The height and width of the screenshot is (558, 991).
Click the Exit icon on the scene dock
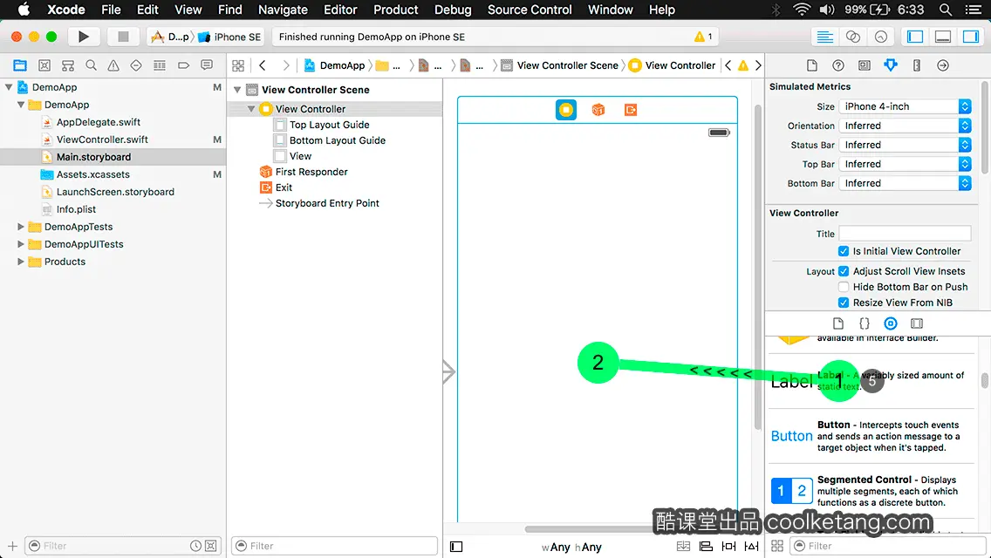tap(630, 110)
